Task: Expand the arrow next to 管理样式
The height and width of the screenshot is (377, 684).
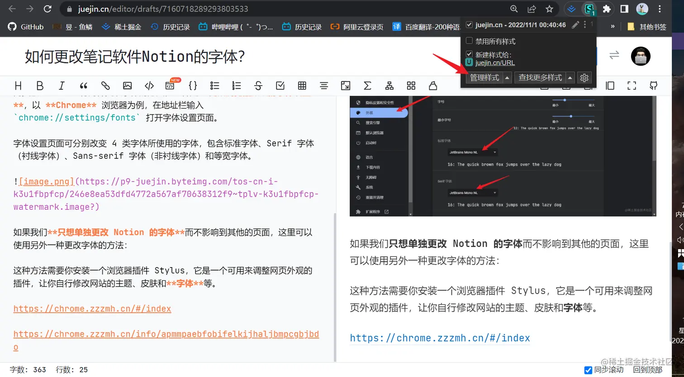Action: [x=507, y=78]
